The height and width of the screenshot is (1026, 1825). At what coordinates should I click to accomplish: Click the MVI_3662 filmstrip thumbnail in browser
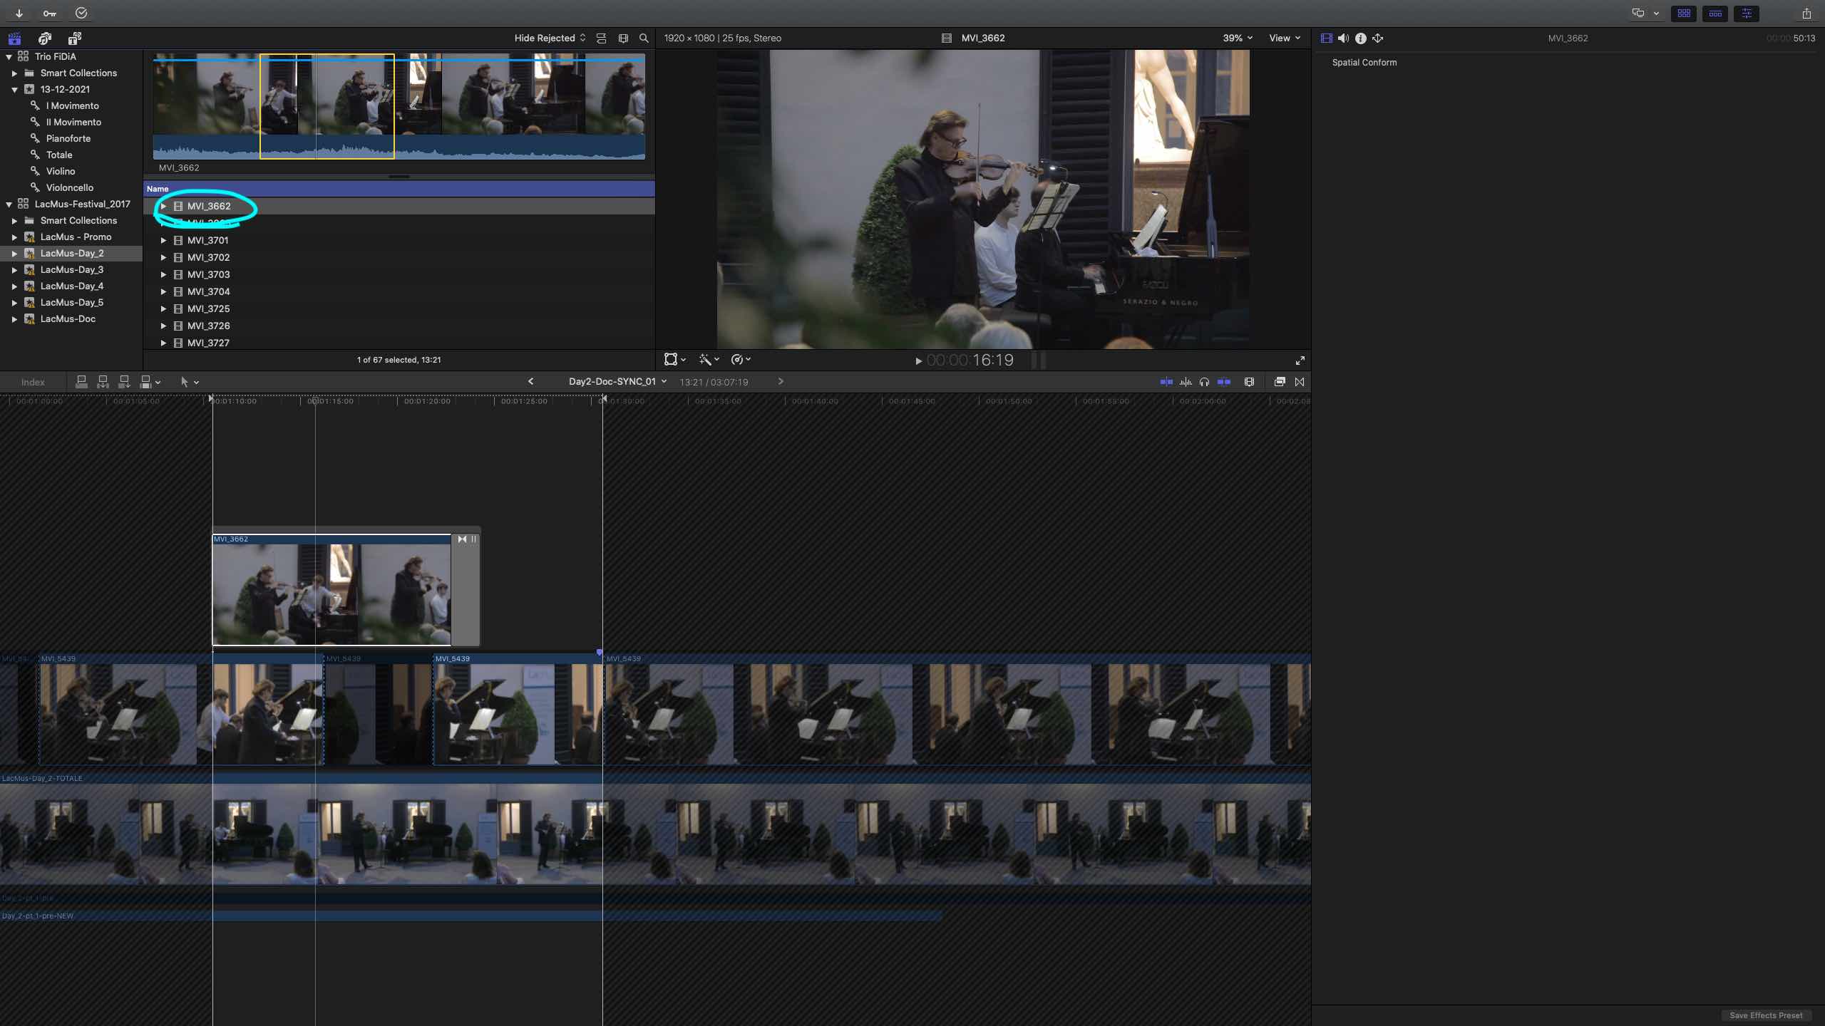click(x=399, y=106)
